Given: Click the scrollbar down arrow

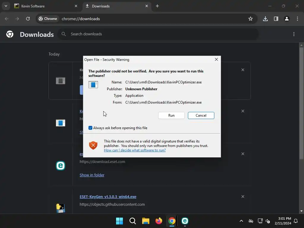Looking at the screenshot, I should (301, 211).
